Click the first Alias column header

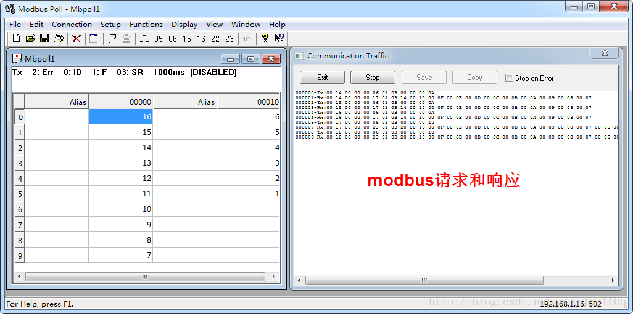coord(57,102)
